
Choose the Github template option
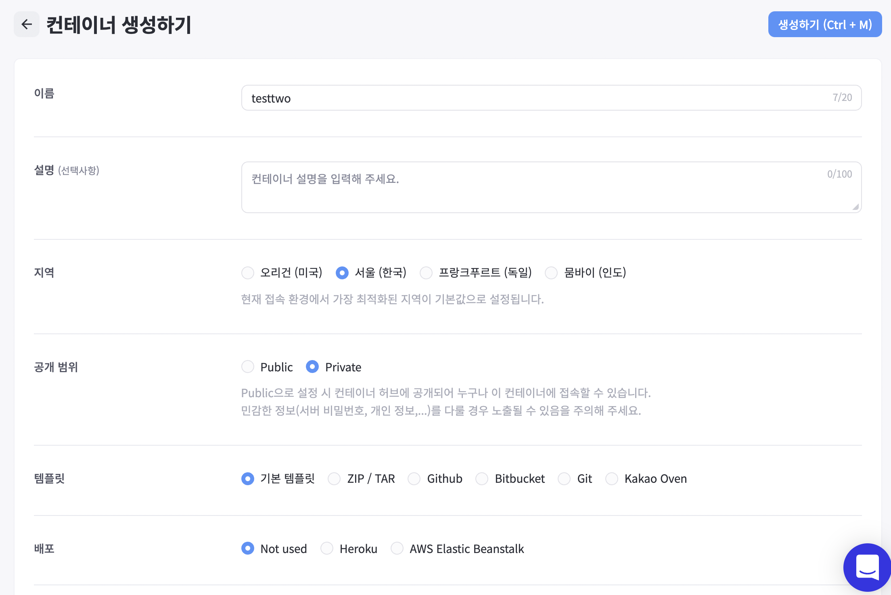(x=414, y=479)
